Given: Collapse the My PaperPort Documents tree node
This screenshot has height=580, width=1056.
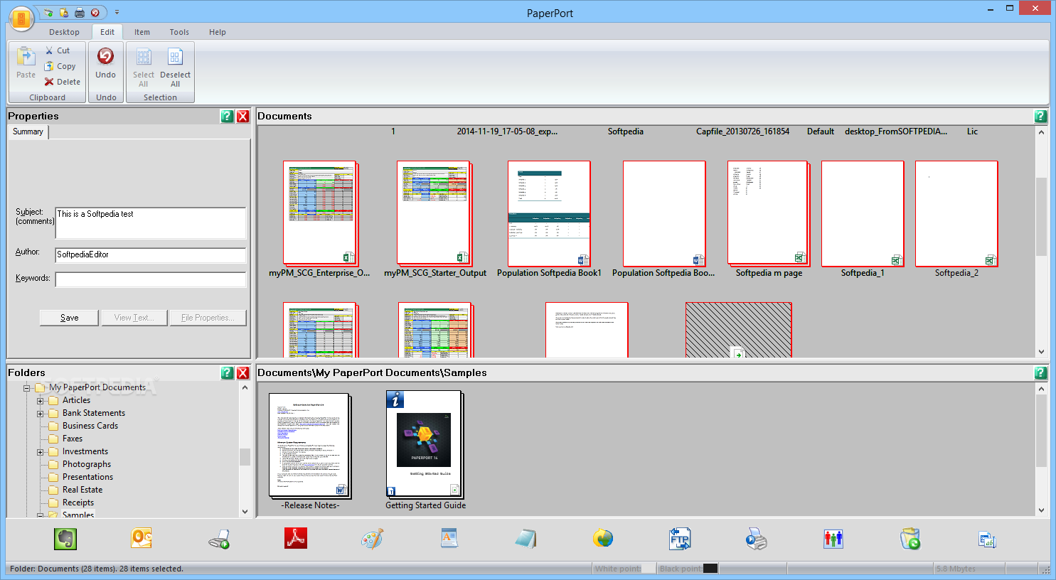Looking at the screenshot, I should pos(27,388).
